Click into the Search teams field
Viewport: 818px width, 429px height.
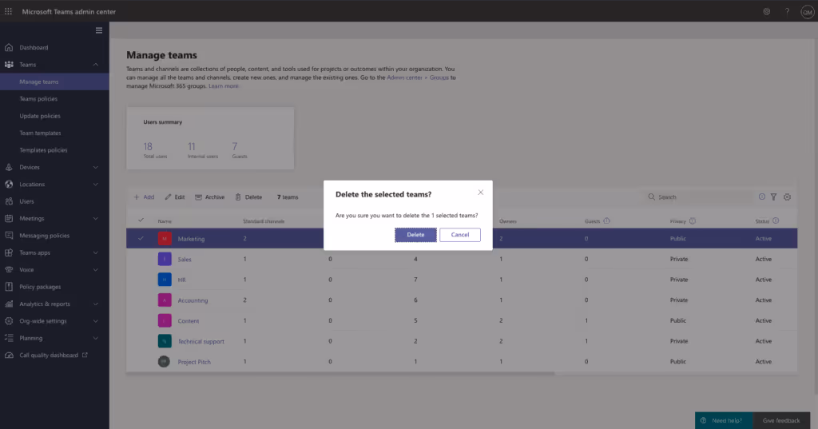point(699,197)
